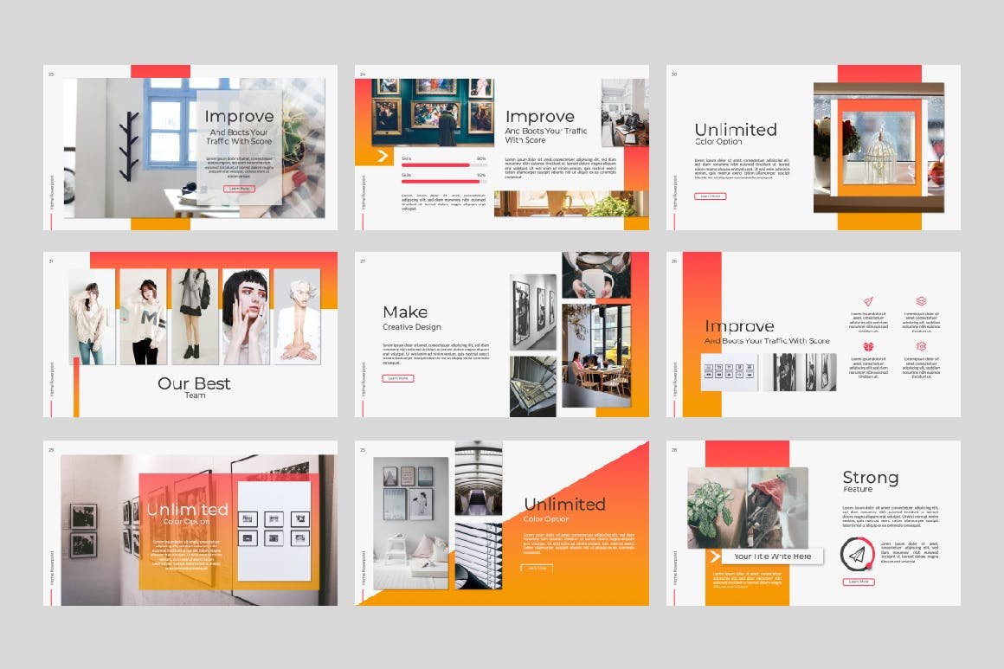Click gallery painting photo with man viewing art
The width and height of the screenshot is (1004, 669).
434,113
